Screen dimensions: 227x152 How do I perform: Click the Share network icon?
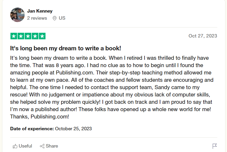[x=42, y=146]
